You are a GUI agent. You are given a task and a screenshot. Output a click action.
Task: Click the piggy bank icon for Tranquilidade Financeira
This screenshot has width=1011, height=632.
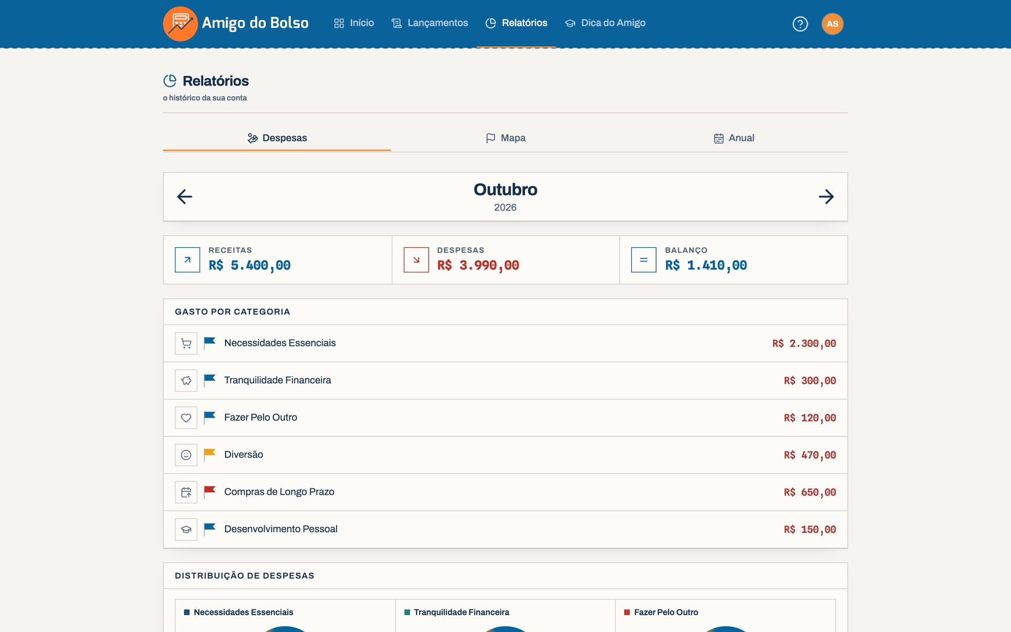click(186, 380)
